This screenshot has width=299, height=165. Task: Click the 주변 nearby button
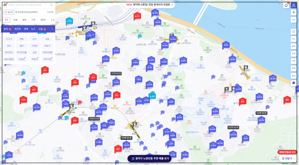pyautogui.click(x=294, y=54)
